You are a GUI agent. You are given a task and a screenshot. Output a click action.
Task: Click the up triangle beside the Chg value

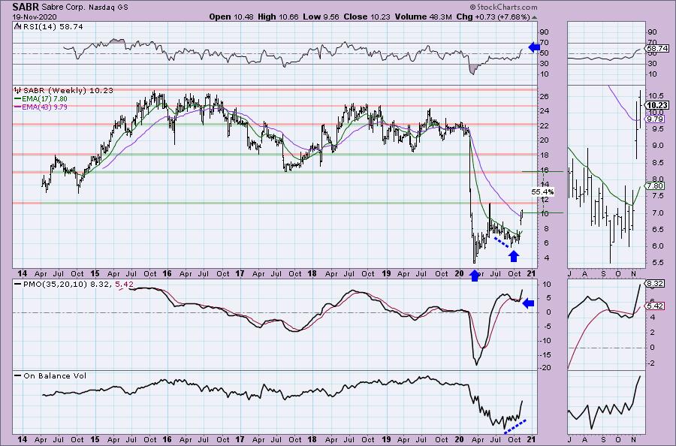tap(534, 17)
